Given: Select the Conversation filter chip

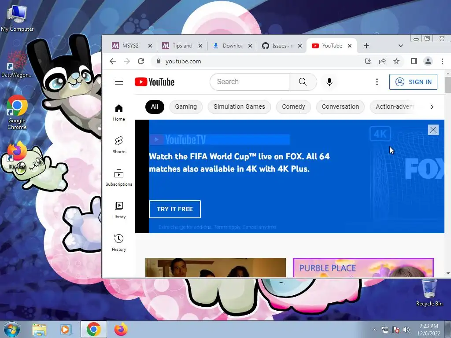Looking at the screenshot, I should point(340,107).
